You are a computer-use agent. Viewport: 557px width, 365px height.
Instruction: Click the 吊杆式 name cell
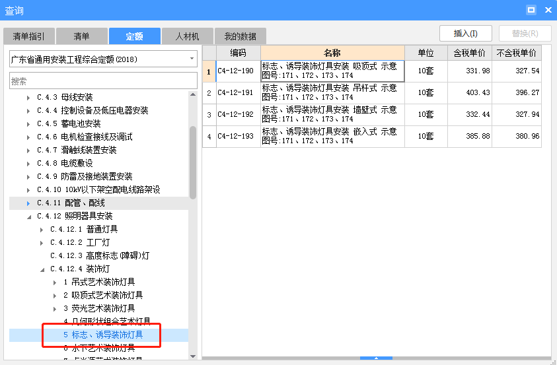(332, 93)
